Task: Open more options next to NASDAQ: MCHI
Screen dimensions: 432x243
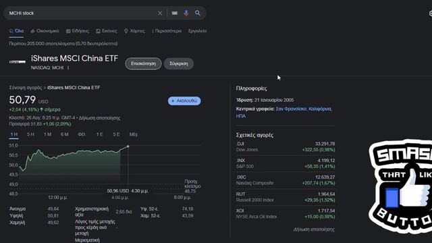Action: coord(68,67)
